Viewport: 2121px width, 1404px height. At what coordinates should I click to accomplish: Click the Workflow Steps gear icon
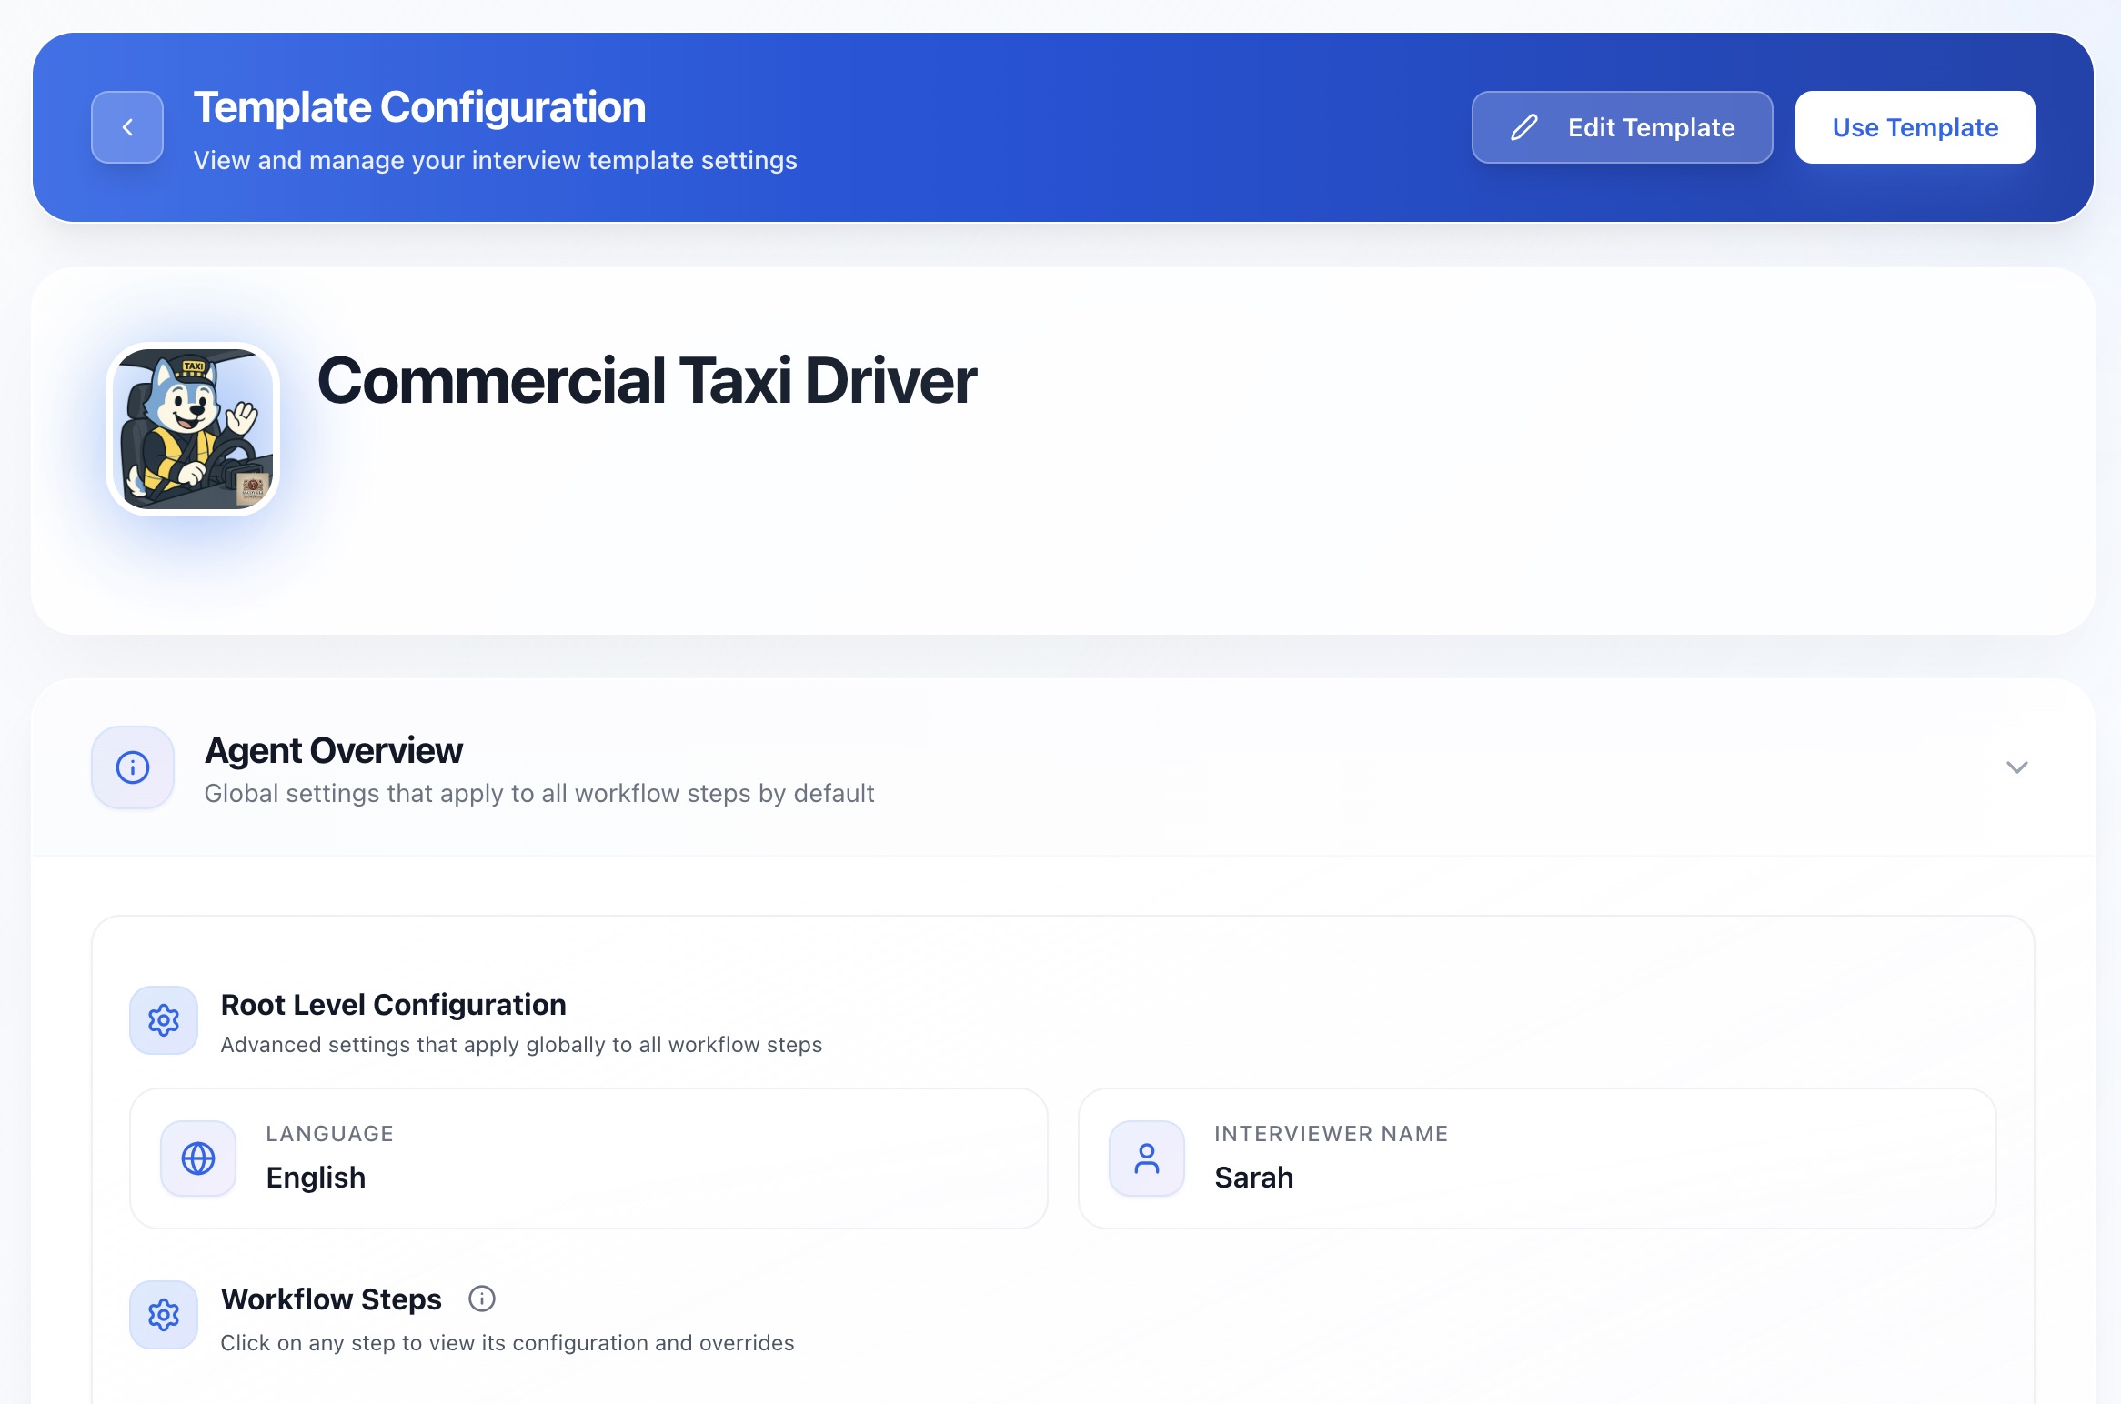coord(164,1315)
